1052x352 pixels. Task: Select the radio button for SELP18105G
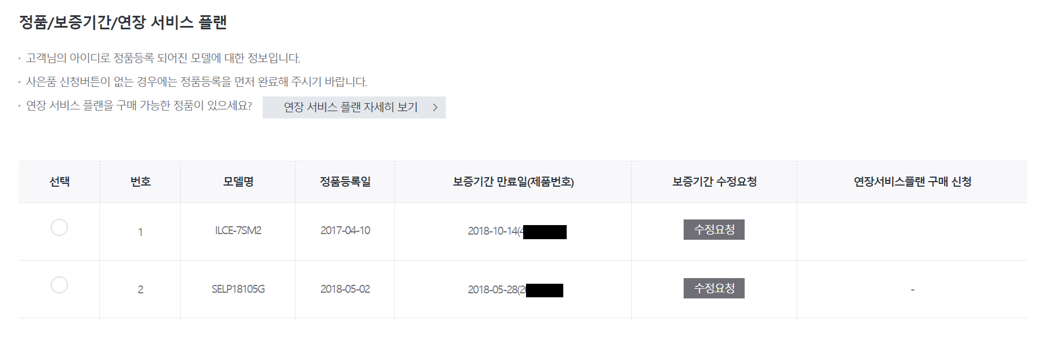(x=59, y=285)
